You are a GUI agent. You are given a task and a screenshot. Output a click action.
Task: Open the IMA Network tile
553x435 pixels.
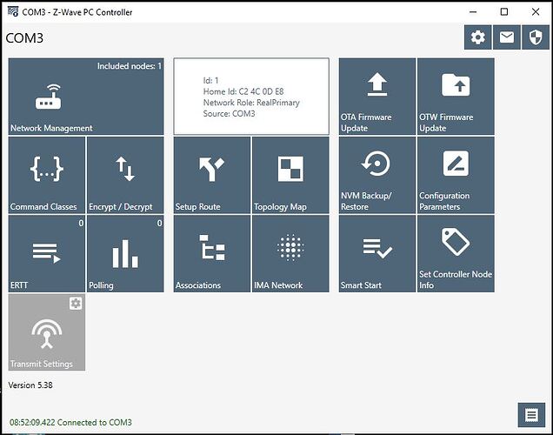(290, 254)
